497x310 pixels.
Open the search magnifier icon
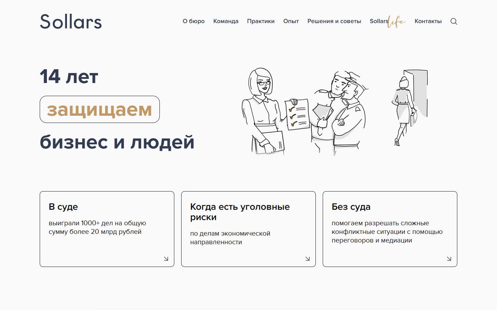click(454, 21)
